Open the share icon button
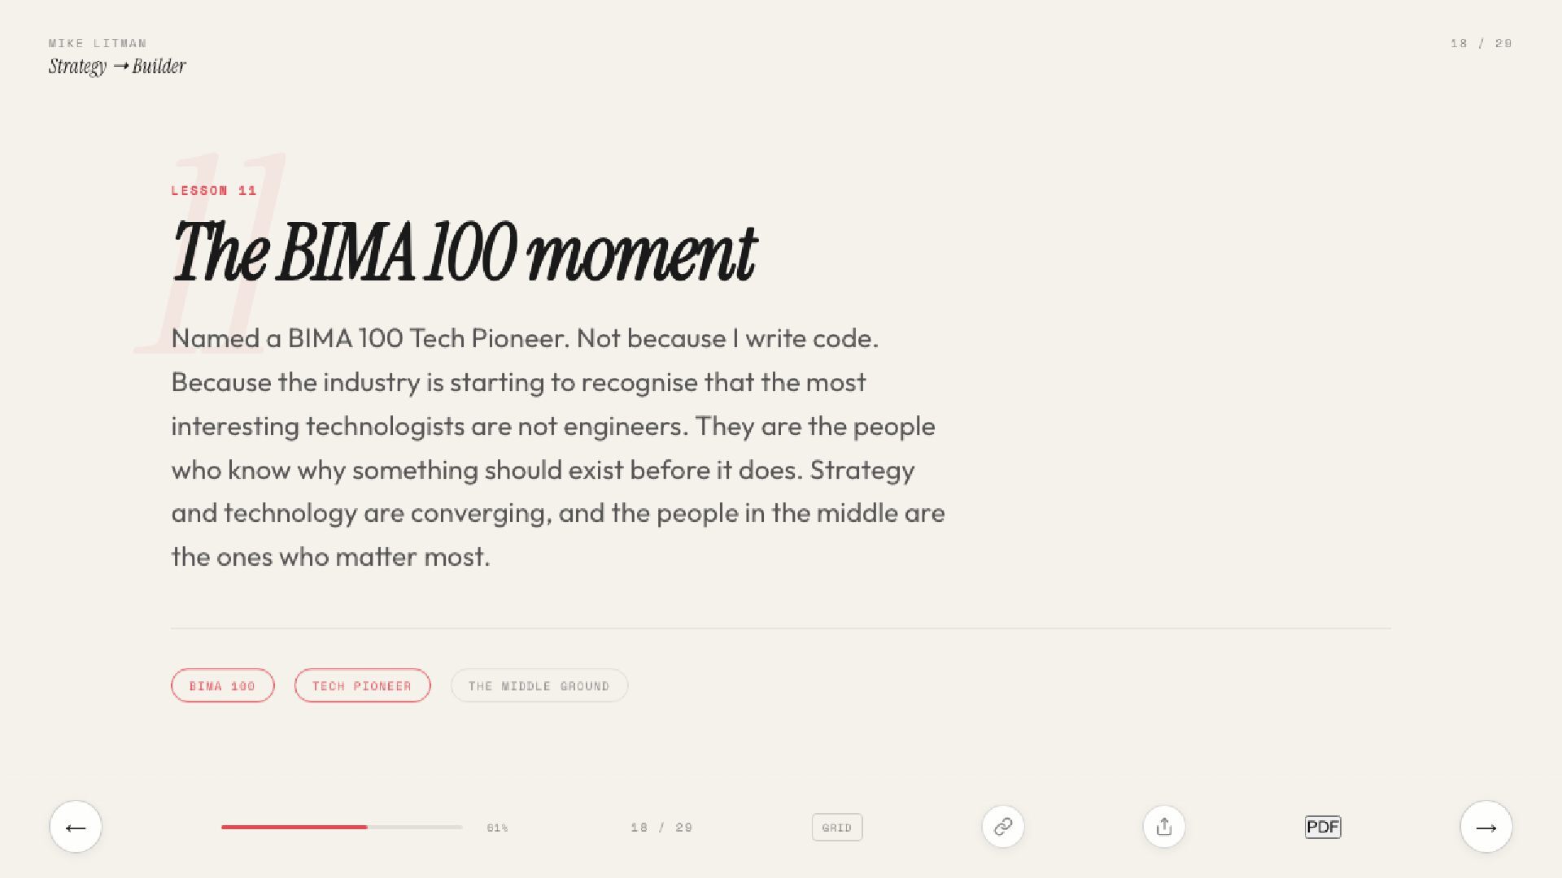1562x878 pixels. click(x=1163, y=827)
